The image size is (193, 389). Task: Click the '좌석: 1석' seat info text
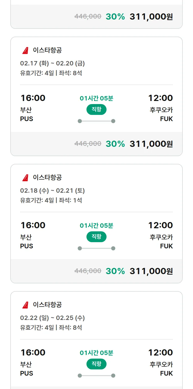[x=70, y=200]
